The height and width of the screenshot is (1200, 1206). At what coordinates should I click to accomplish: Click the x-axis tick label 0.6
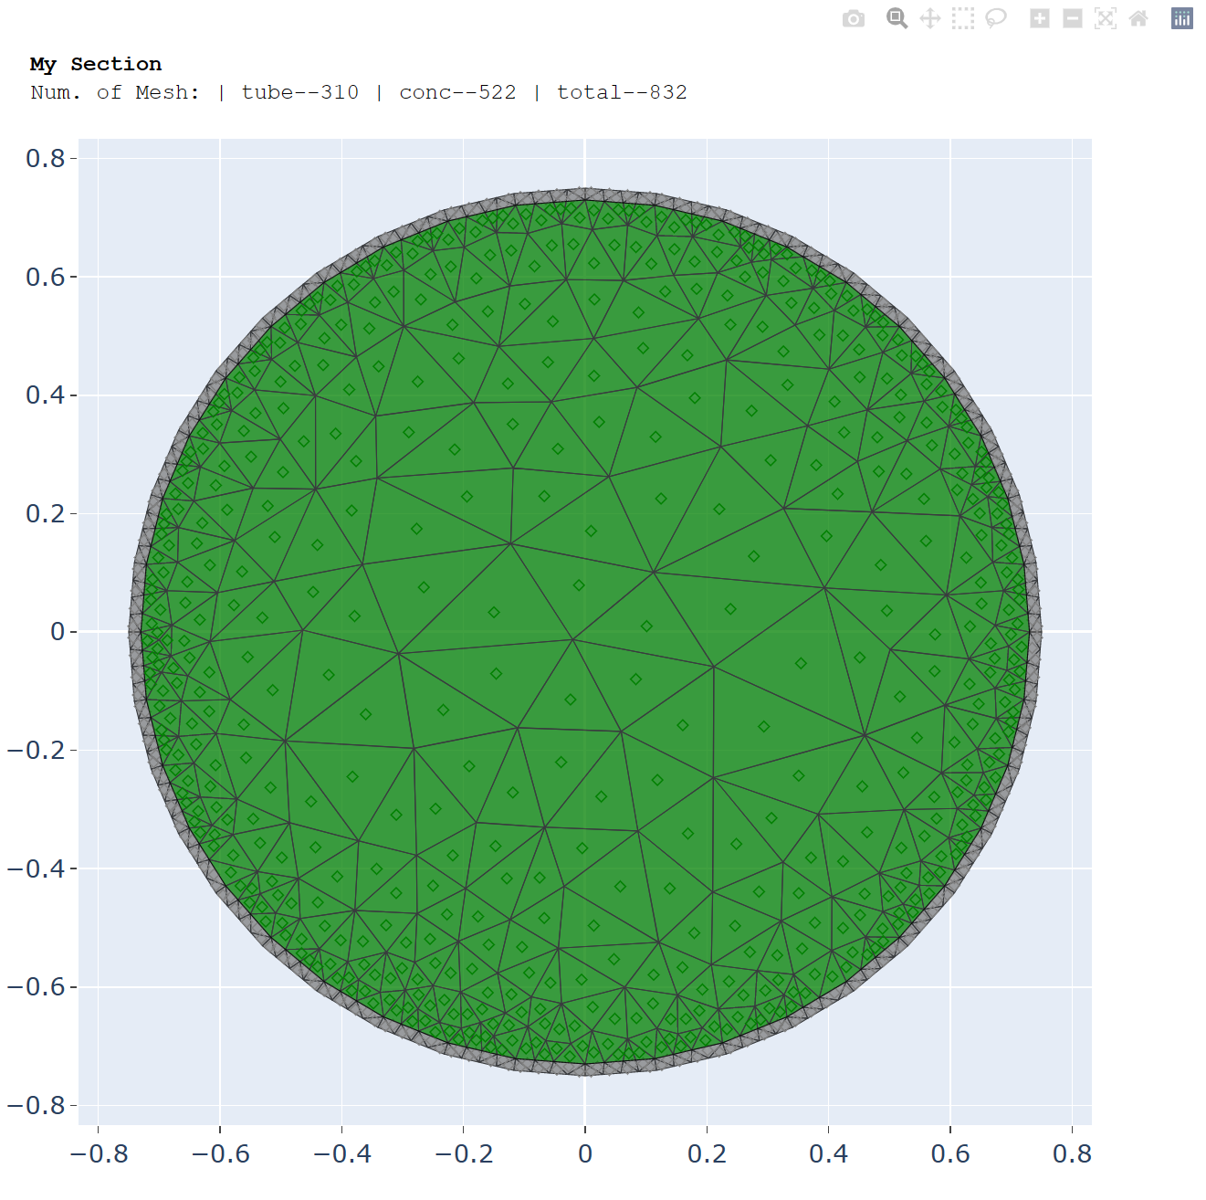949,1154
